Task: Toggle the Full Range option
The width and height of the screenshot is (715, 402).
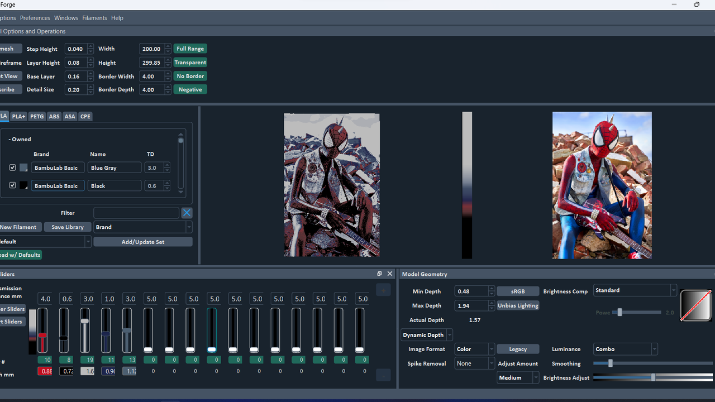Action: pos(190,49)
